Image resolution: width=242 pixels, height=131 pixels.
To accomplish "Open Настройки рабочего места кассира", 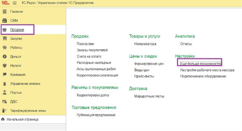I will point(207,70).
